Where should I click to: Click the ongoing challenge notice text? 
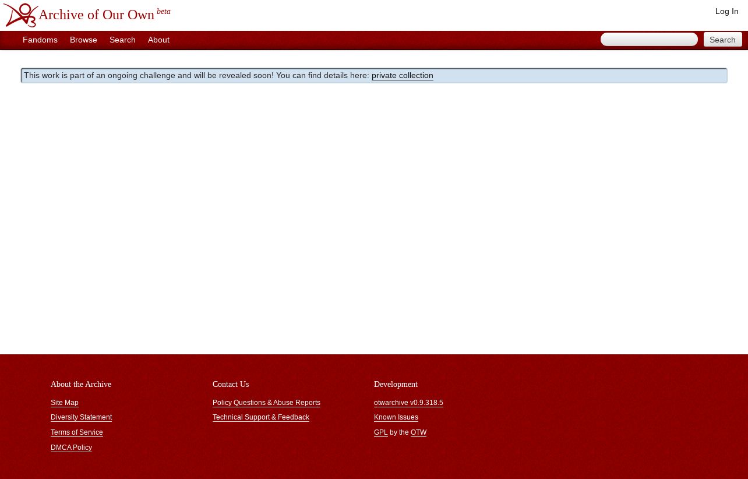[x=196, y=75]
